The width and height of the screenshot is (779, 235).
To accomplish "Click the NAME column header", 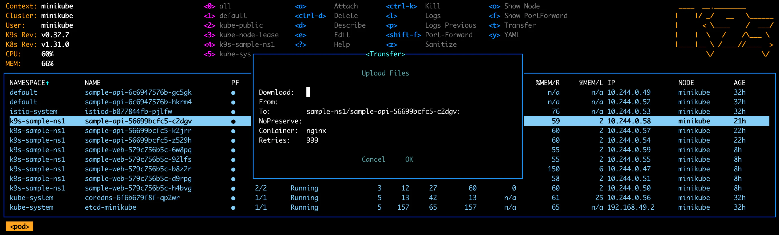I will click(92, 83).
